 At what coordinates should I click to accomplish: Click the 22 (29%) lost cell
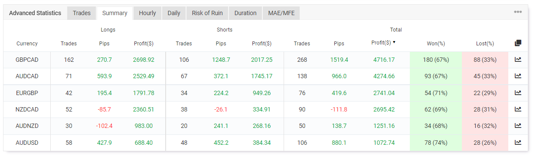coord(485,92)
